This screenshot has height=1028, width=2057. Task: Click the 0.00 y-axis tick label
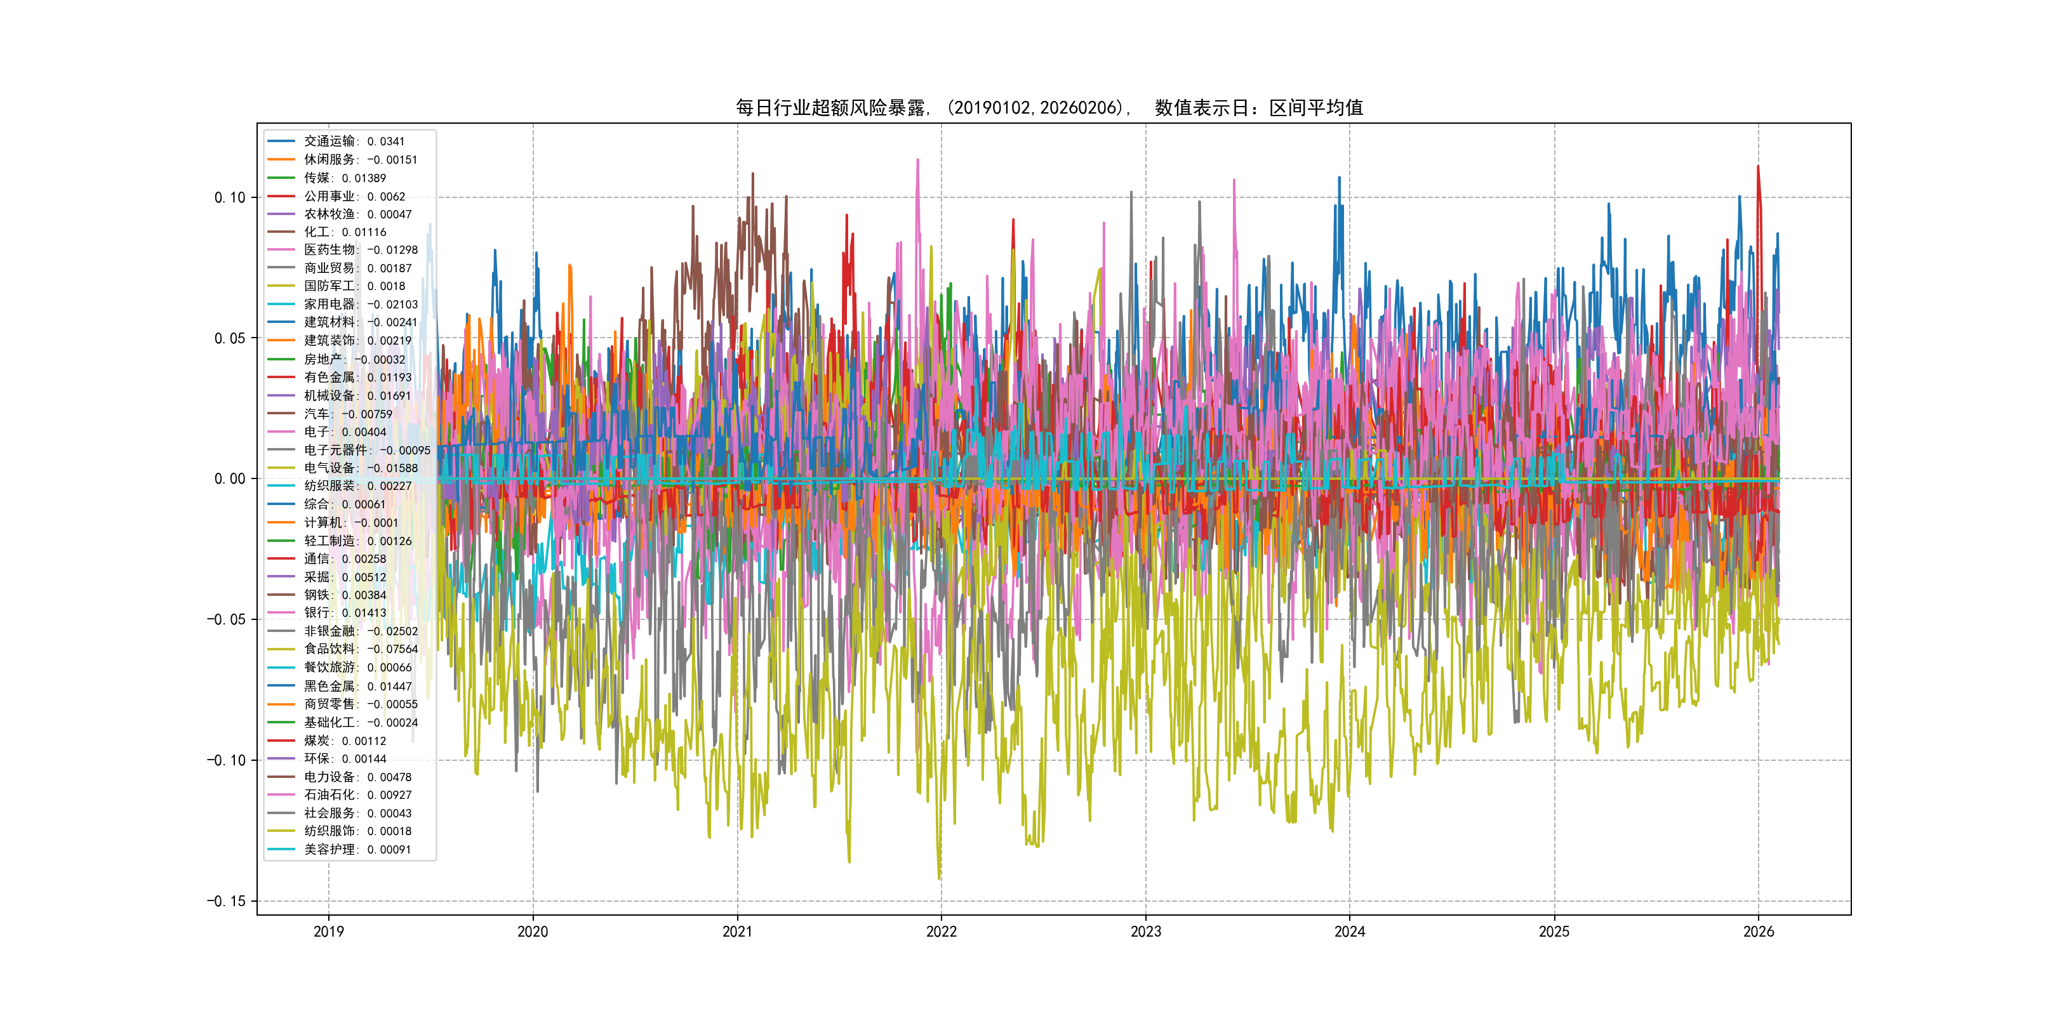pyautogui.click(x=229, y=479)
